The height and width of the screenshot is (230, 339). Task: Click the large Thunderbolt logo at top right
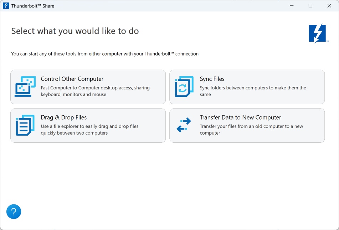point(317,33)
